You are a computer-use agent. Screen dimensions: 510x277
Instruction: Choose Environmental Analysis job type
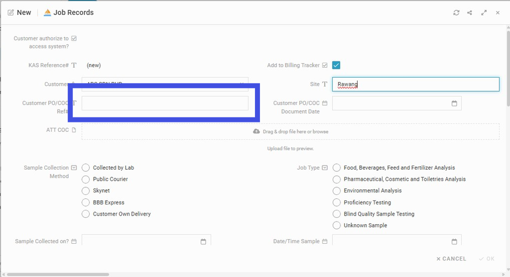click(x=336, y=191)
